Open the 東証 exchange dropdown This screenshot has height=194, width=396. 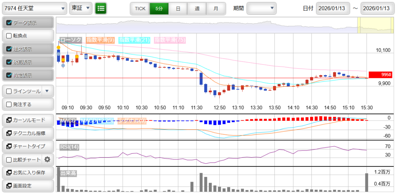81,8
